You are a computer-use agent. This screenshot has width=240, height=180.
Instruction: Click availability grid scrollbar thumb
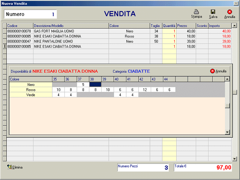[227, 106]
